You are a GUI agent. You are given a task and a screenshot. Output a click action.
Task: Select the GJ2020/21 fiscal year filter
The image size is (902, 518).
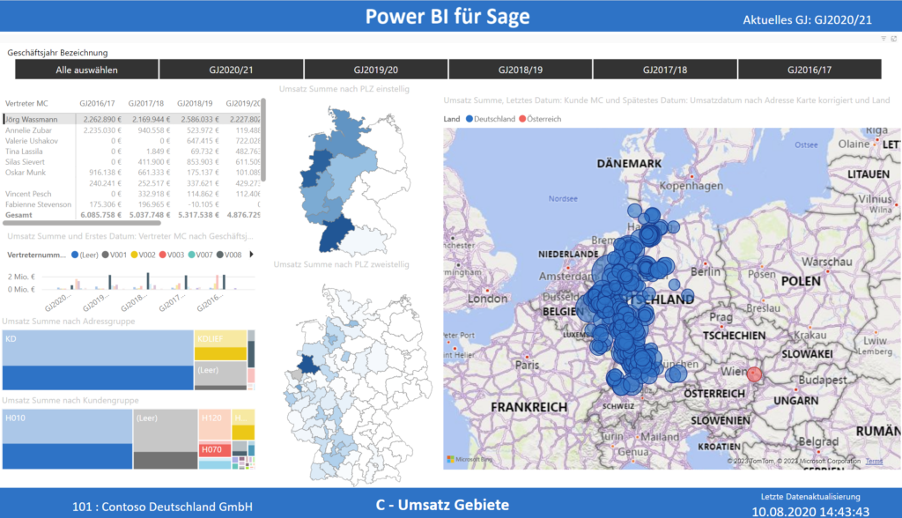(x=231, y=69)
